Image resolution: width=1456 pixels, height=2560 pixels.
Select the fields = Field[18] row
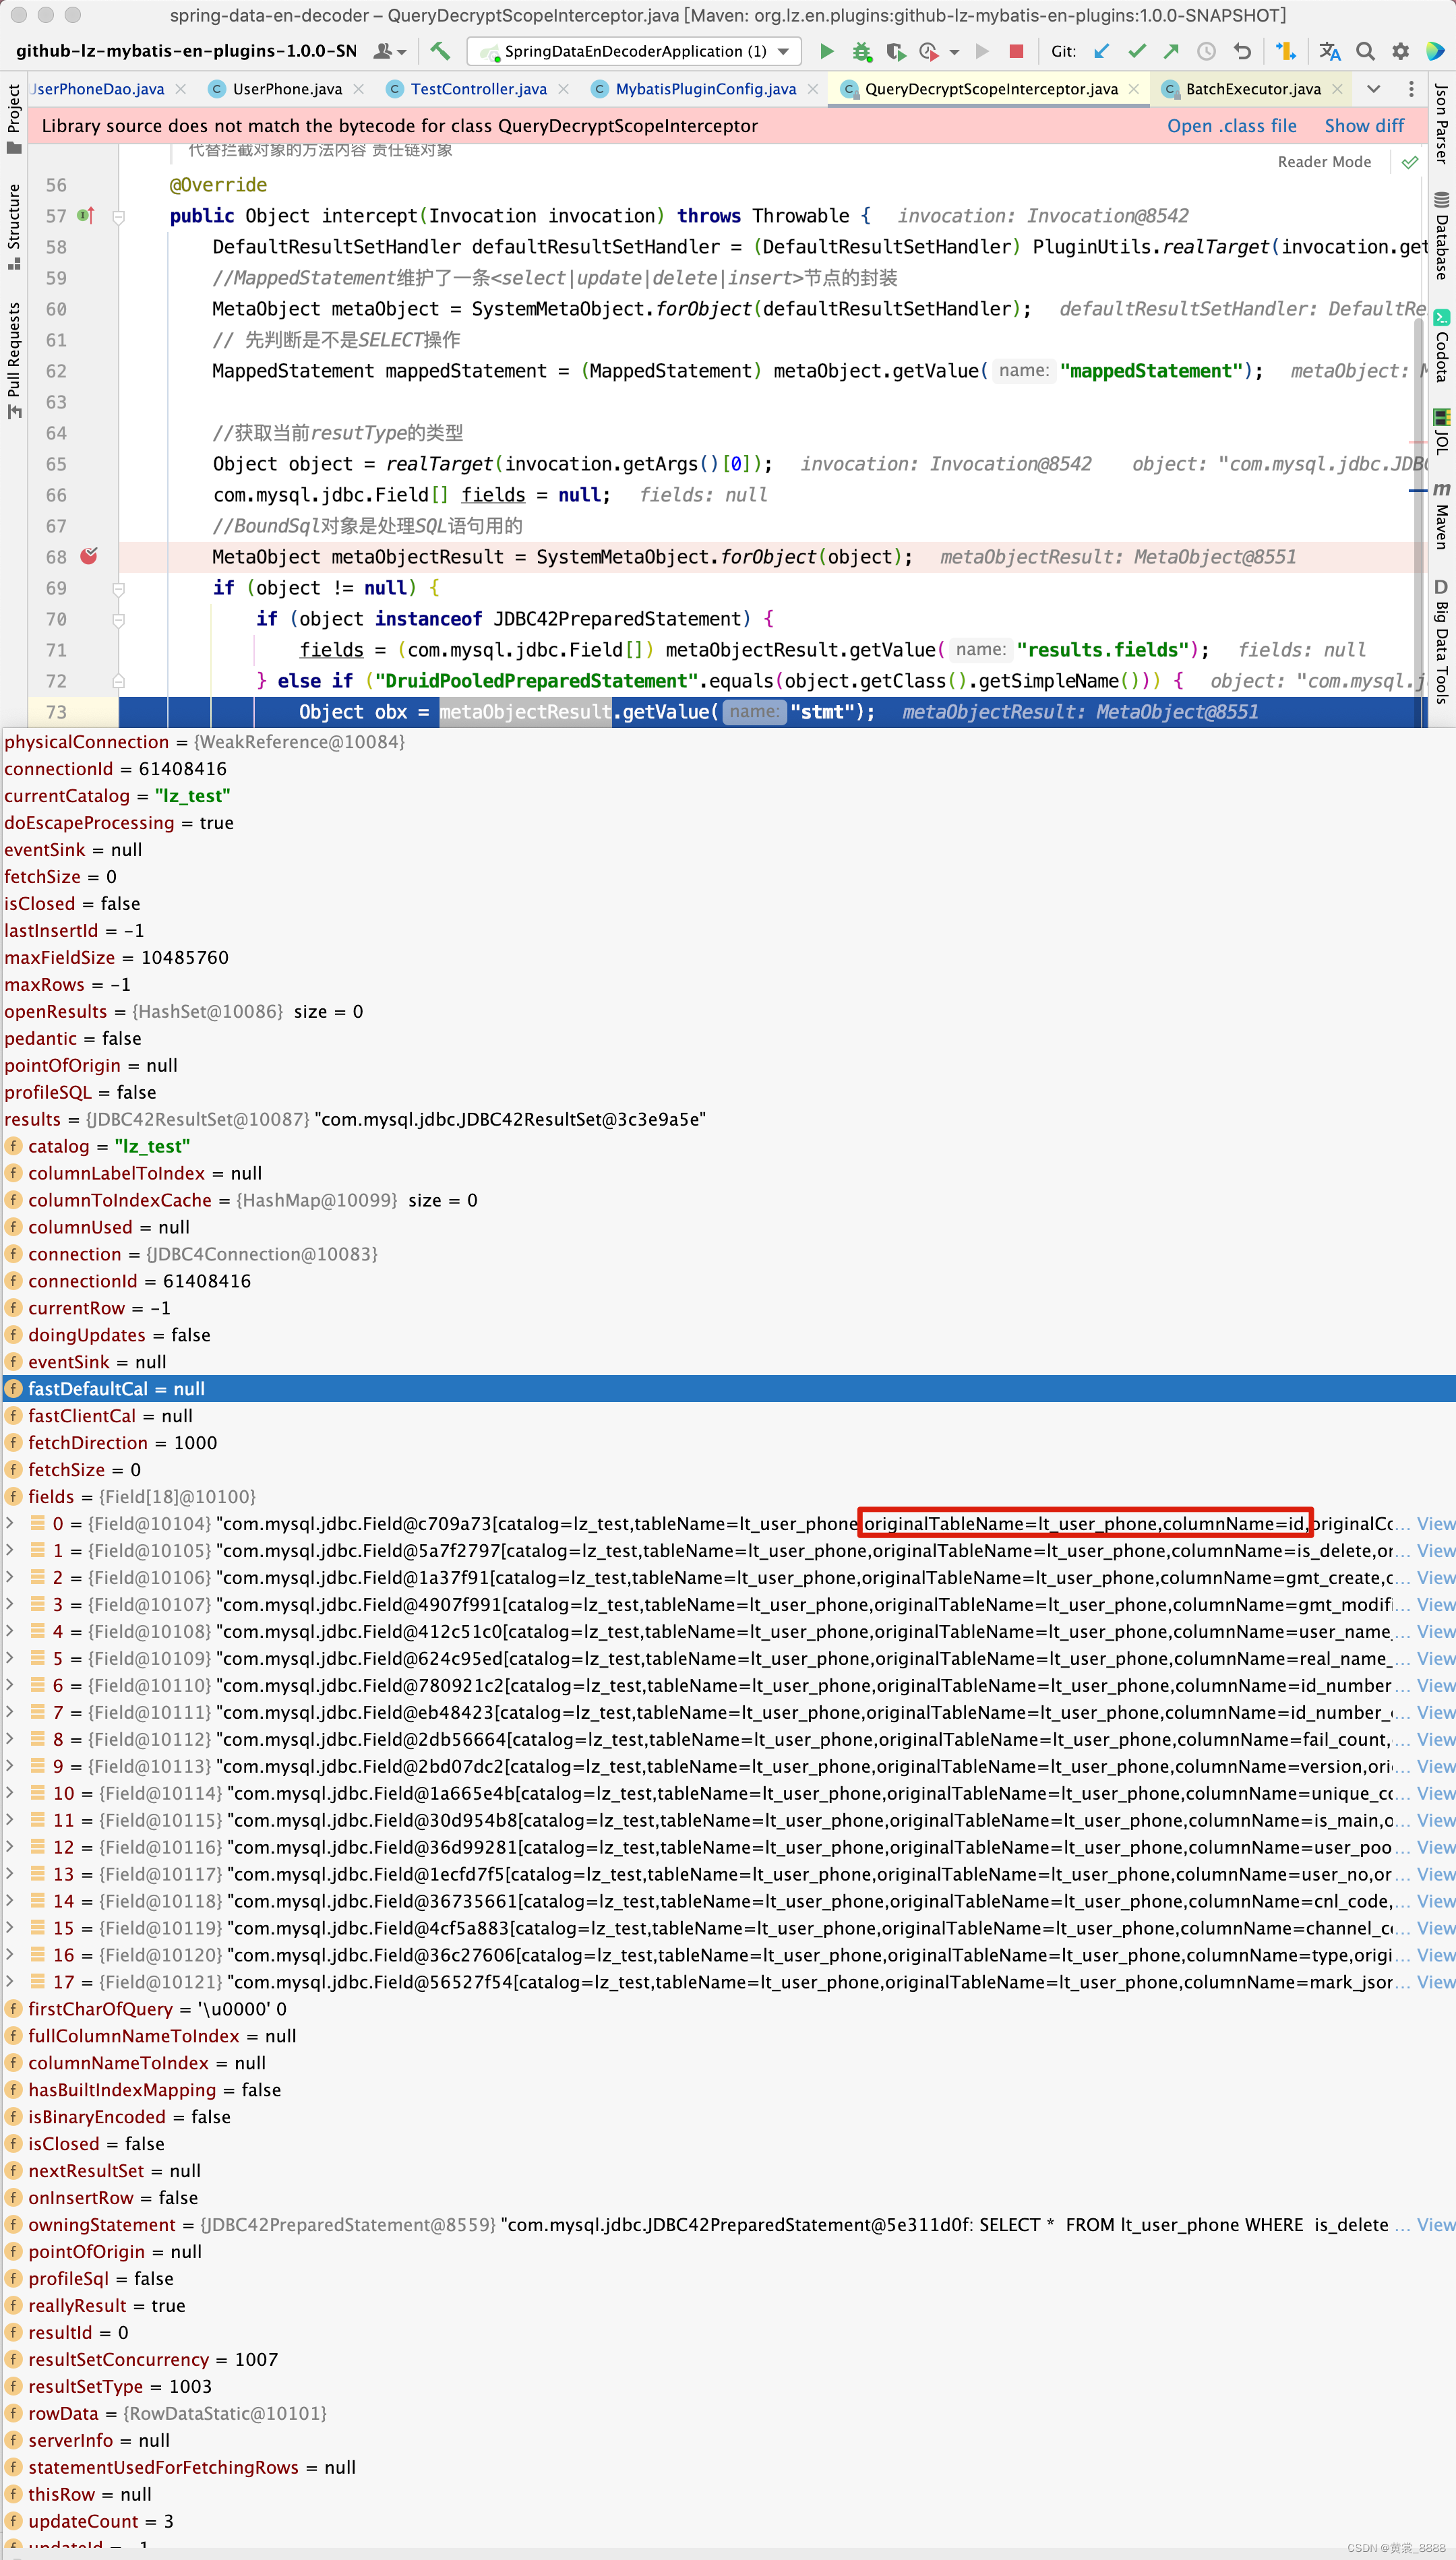point(728,1496)
